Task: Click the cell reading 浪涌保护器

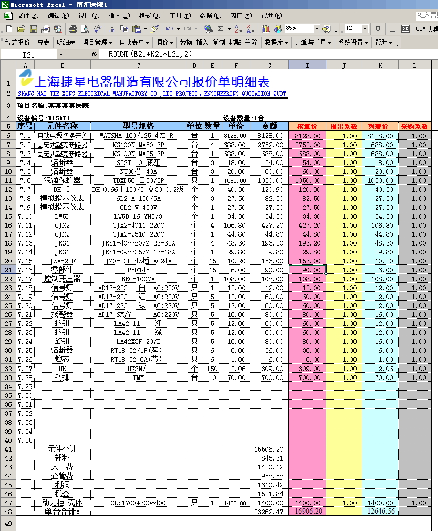Action: (62, 180)
